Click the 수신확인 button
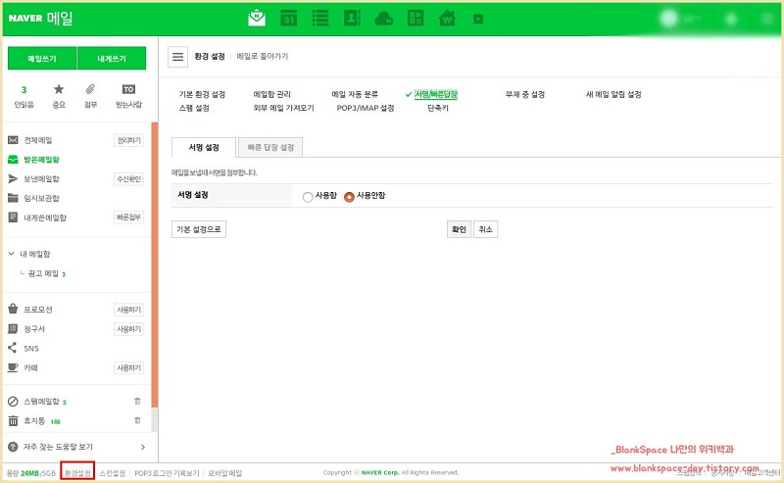 click(x=129, y=179)
